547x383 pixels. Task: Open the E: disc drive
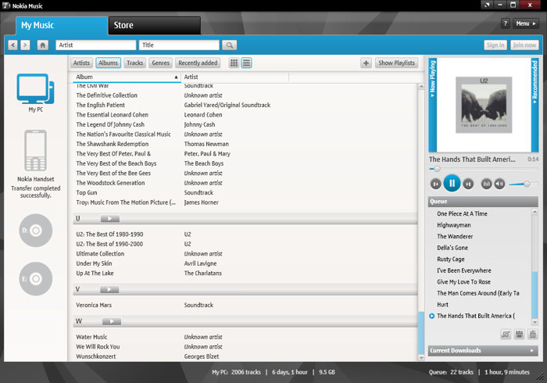[x=36, y=279]
